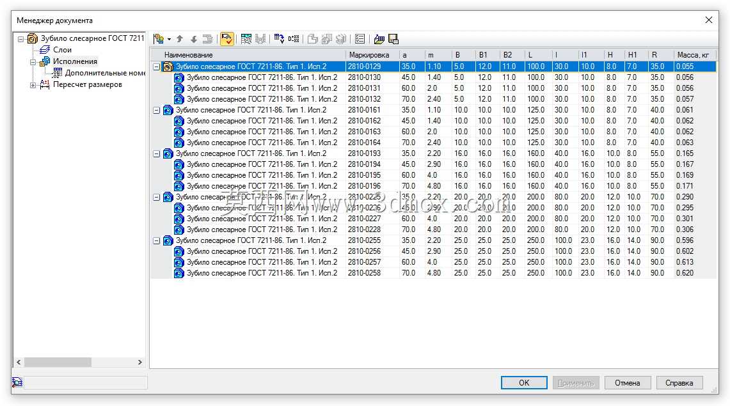This screenshot has height=406, width=730.
Task: Click the Отмена button
Action: pyautogui.click(x=627, y=383)
